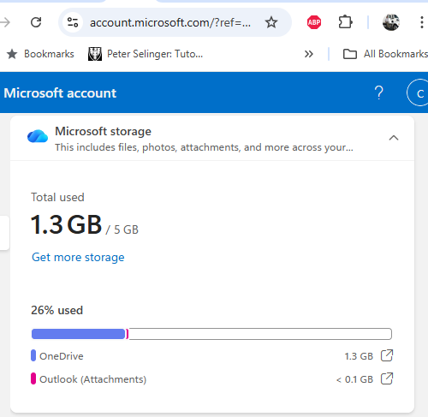The height and width of the screenshot is (417, 428).
Task: Go to Microsoft account home title
Action: tap(60, 93)
